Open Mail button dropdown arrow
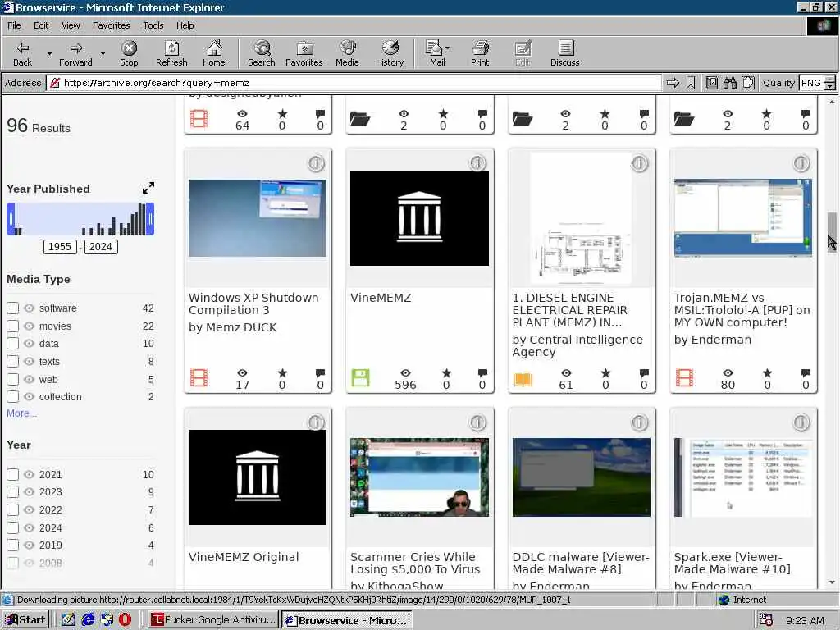The width and height of the screenshot is (840, 630). 447,48
